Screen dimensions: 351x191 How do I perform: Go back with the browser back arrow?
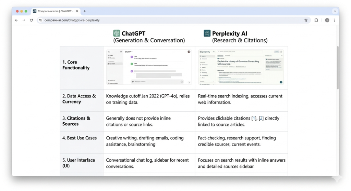coord(16,20)
